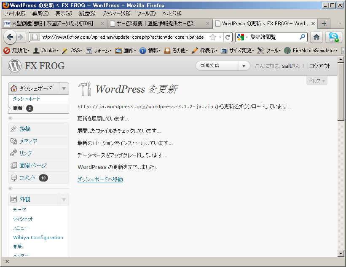Collapse the 外観 sidebar section
Image resolution: width=346 pixels, height=267 pixels.
point(64,199)
